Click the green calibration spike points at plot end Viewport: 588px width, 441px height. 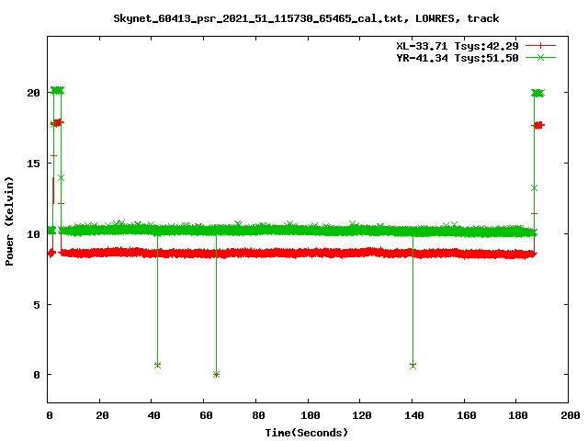pos(538,93)
